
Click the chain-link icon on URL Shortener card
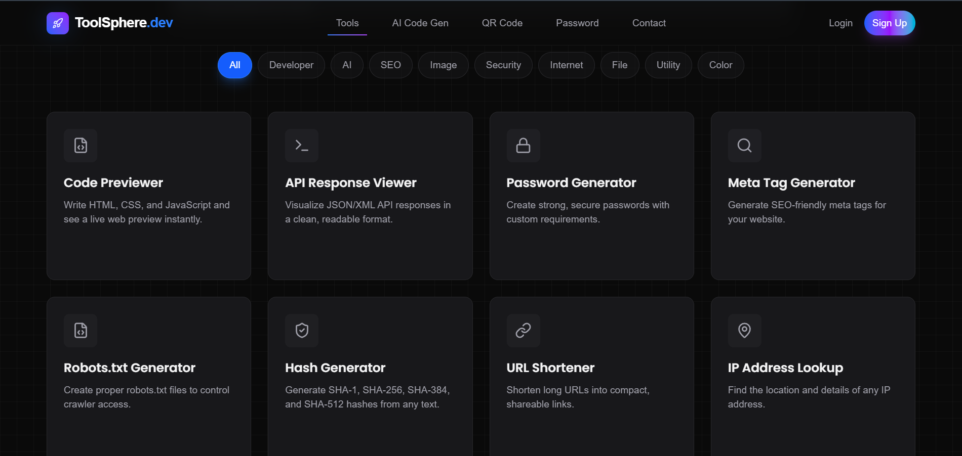pyautogui.click(x=523, y=331)
